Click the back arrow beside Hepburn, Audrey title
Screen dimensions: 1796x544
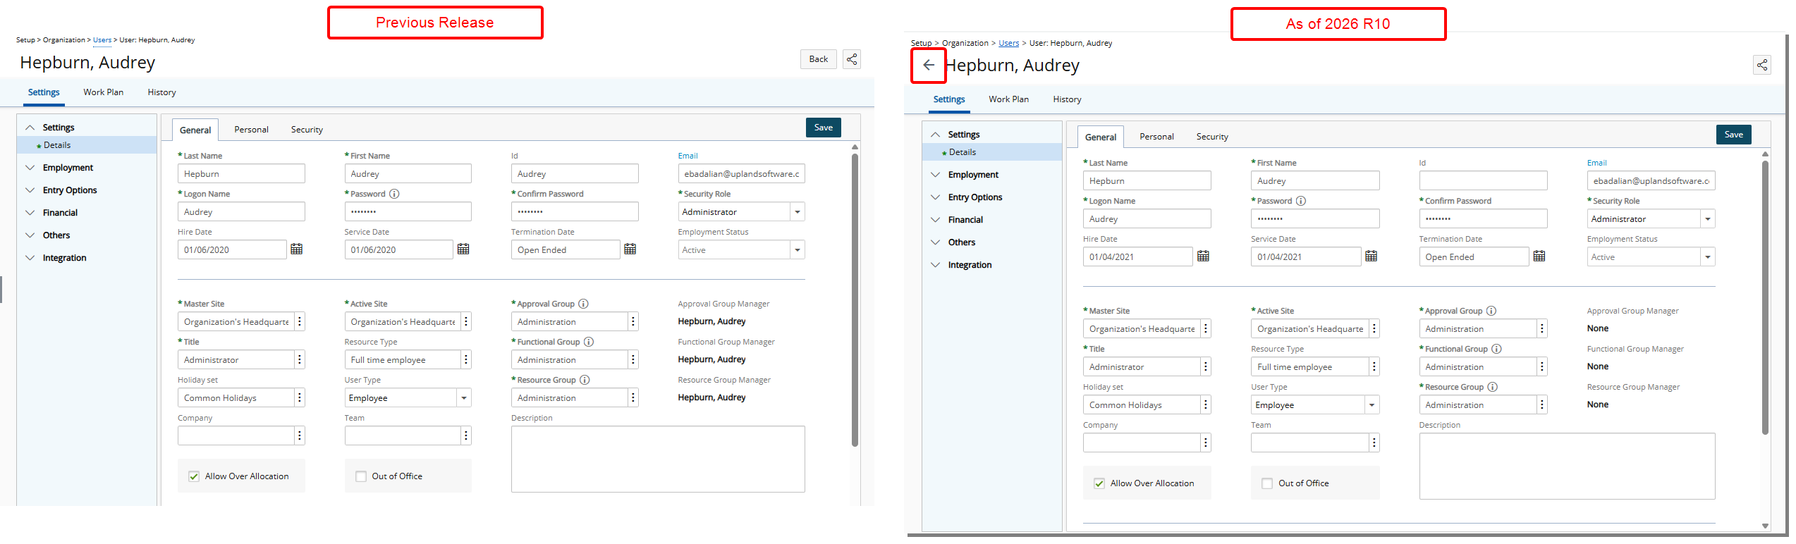pos(928,66)
